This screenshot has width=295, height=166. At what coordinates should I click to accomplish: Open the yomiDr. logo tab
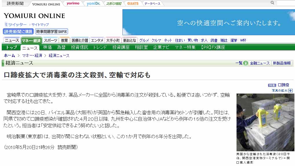coord(93,3)
